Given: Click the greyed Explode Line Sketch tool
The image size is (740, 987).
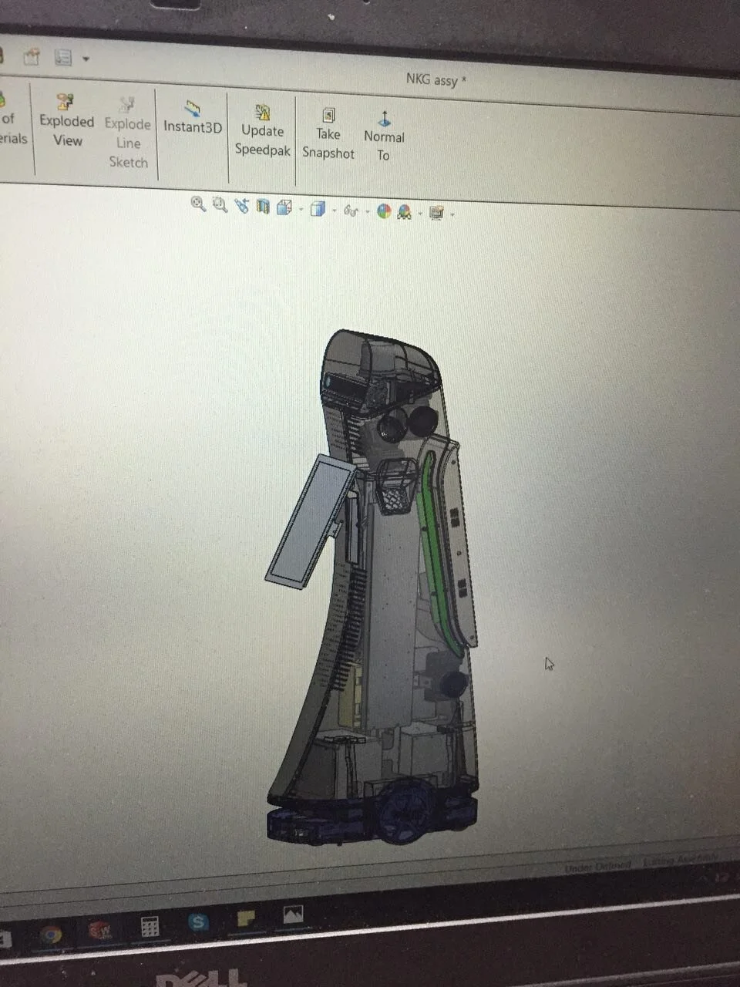Looking at the screenshot, I should pos(127,133).
